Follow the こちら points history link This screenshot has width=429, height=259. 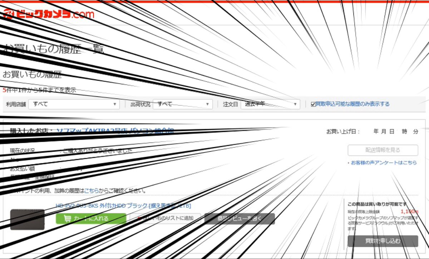click(92, 191)
